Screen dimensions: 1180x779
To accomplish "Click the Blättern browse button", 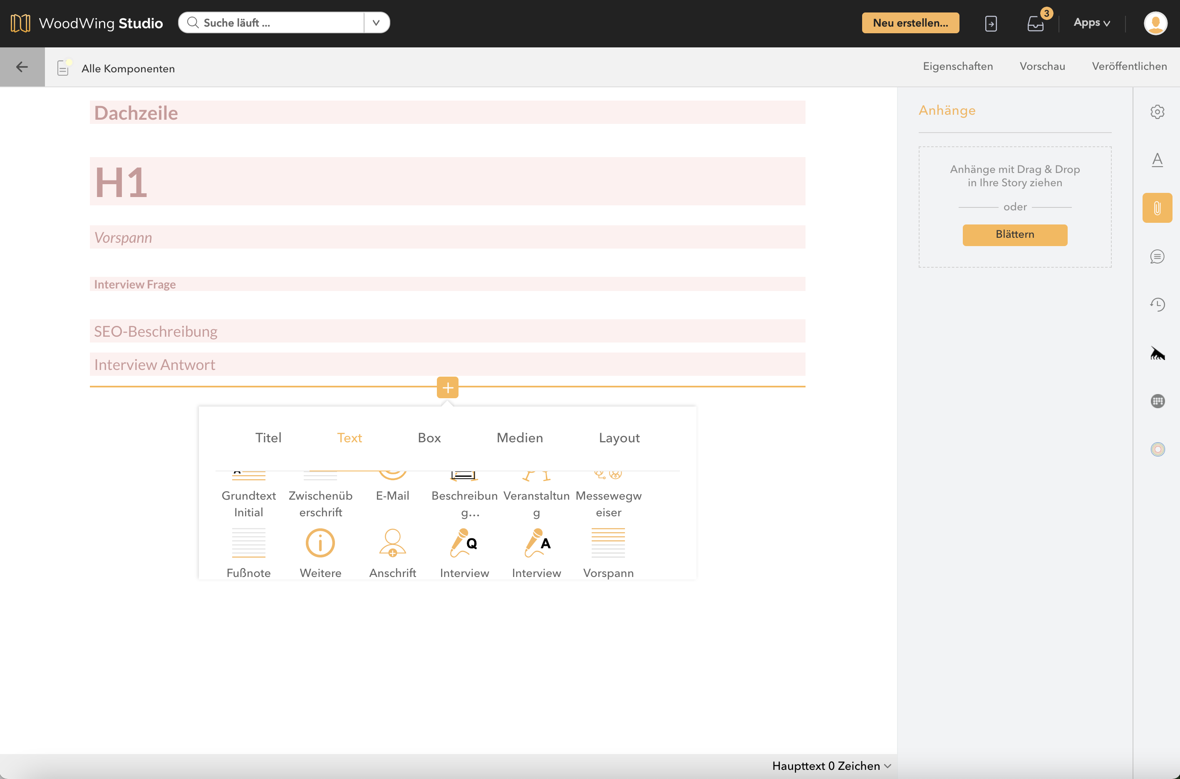I will 1014,234.
